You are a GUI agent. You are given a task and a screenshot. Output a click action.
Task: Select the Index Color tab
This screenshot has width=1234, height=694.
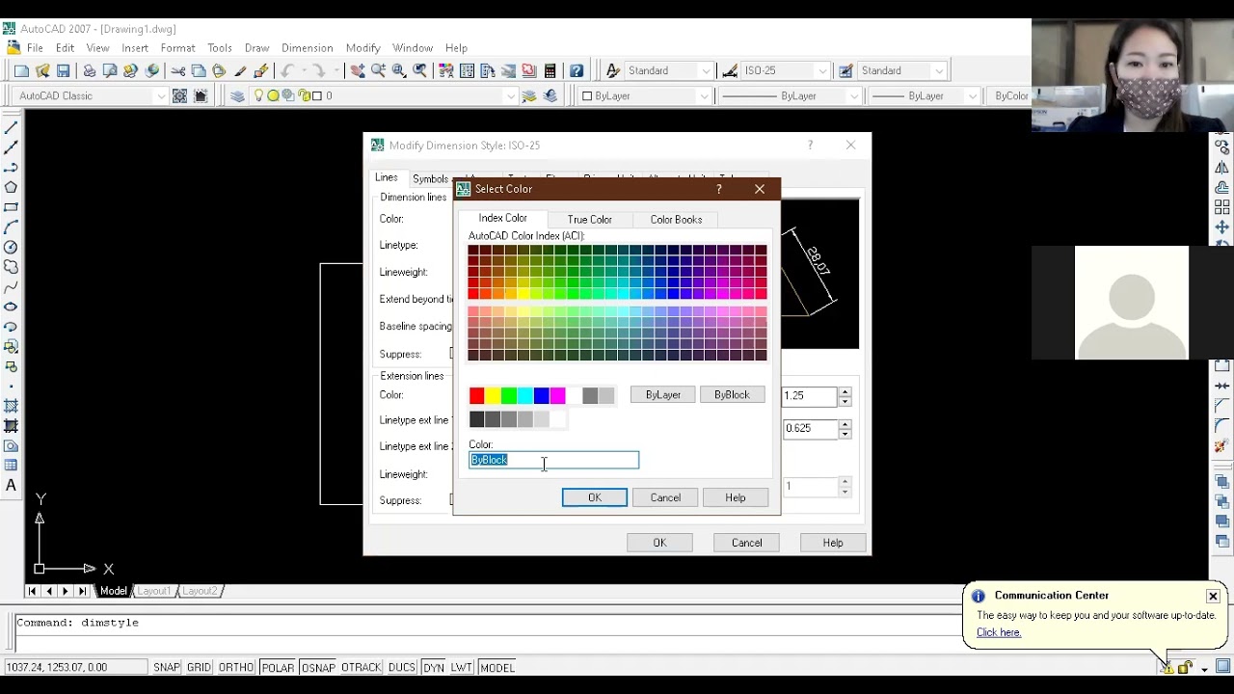[x=502, y=218]
